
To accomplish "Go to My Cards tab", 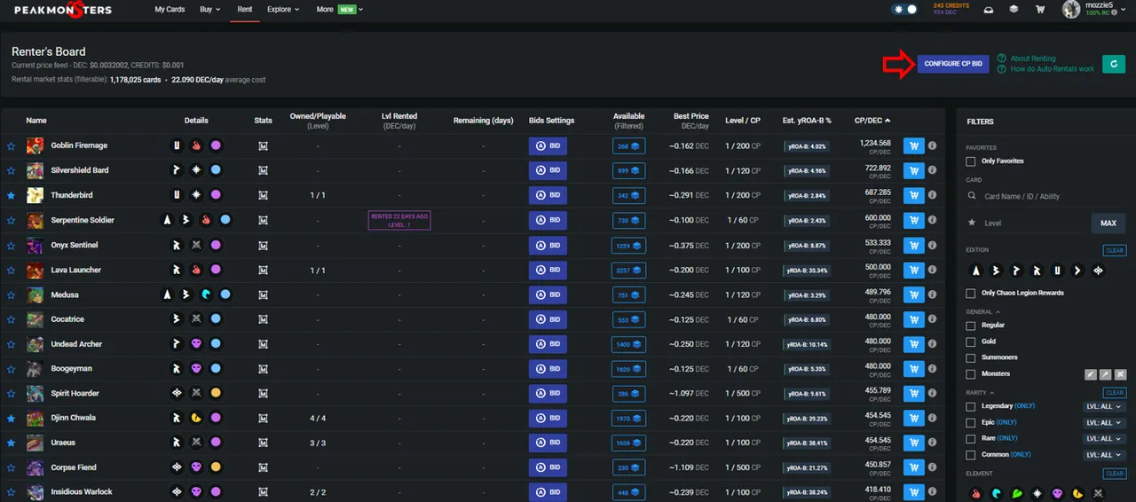I will pyautogui.click(x=170, y=10).
